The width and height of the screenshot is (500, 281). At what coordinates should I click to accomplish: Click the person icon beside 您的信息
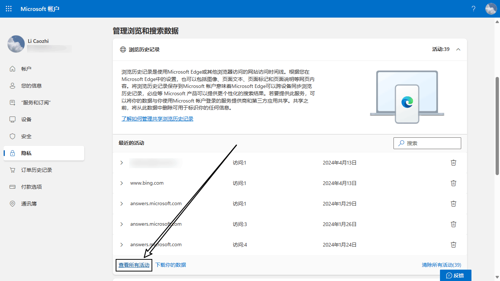[12, 86]
